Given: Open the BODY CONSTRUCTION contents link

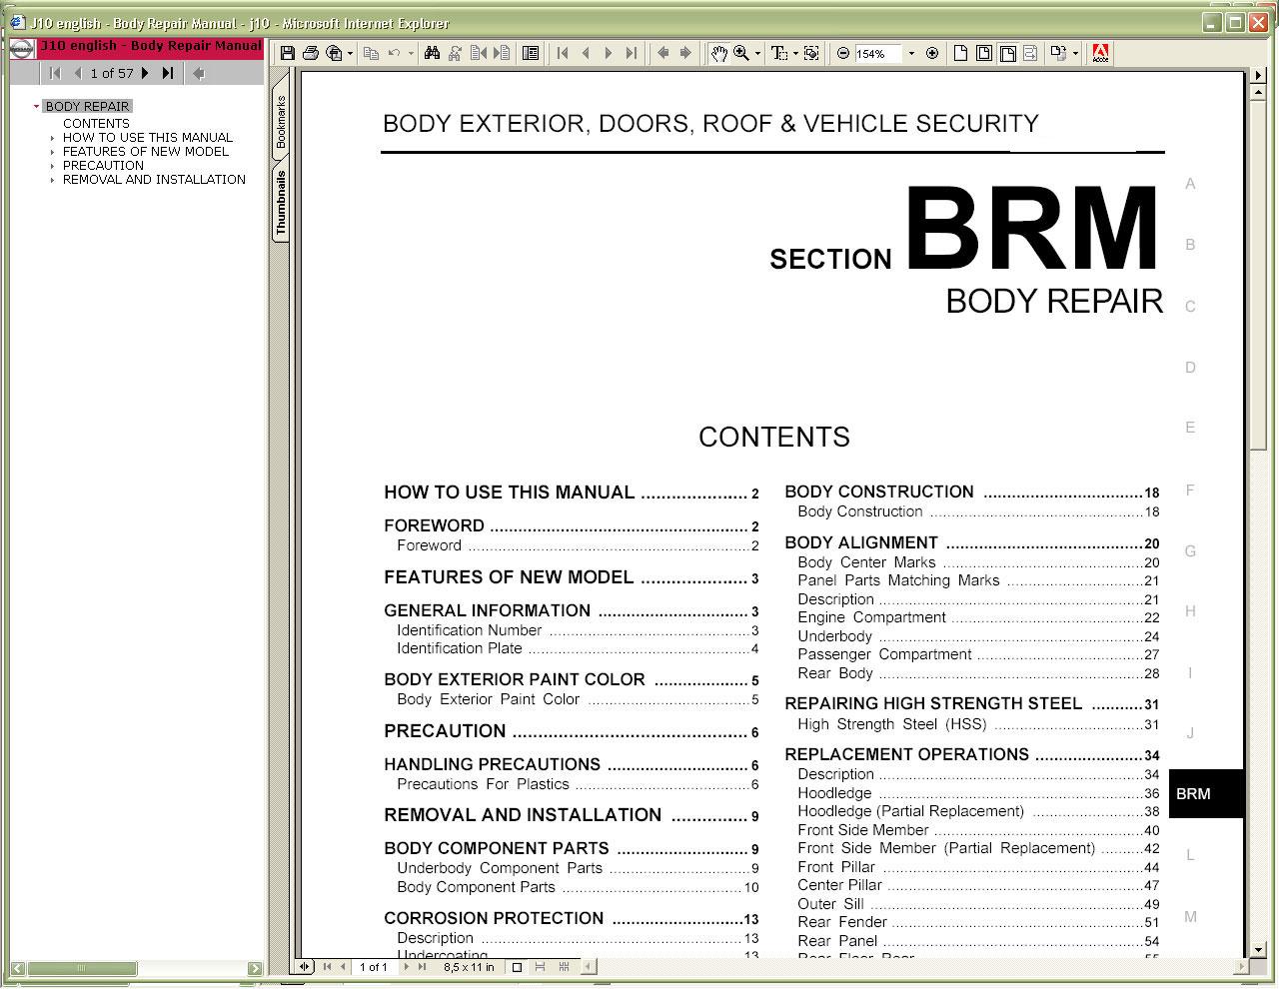Looking at the screenshot, I should coord(972,492).
